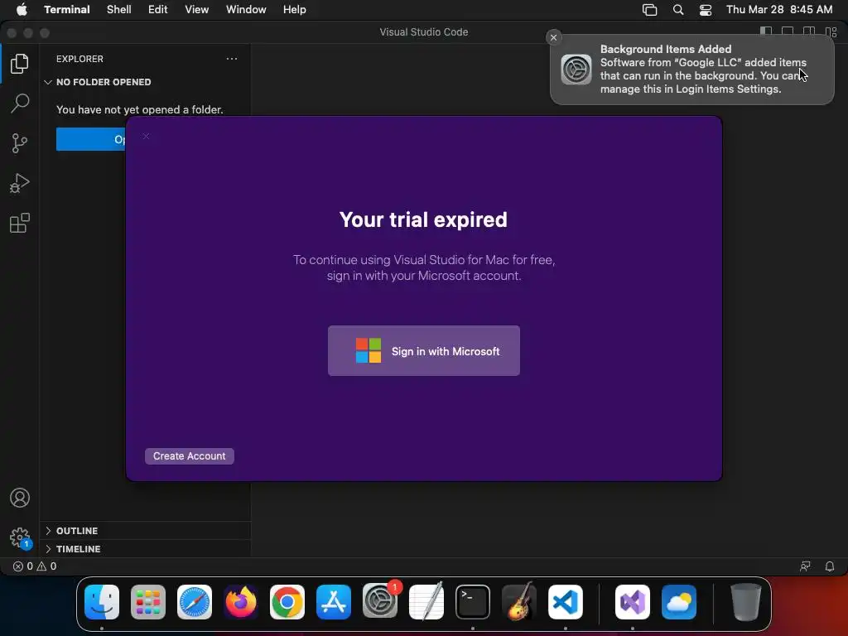Click the EXPLORER panel title
Viewport: 848px width, 636px height.
pos(79,59)
